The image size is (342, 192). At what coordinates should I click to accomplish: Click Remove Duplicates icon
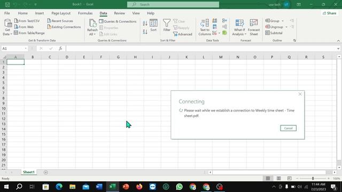click(215, 27)
